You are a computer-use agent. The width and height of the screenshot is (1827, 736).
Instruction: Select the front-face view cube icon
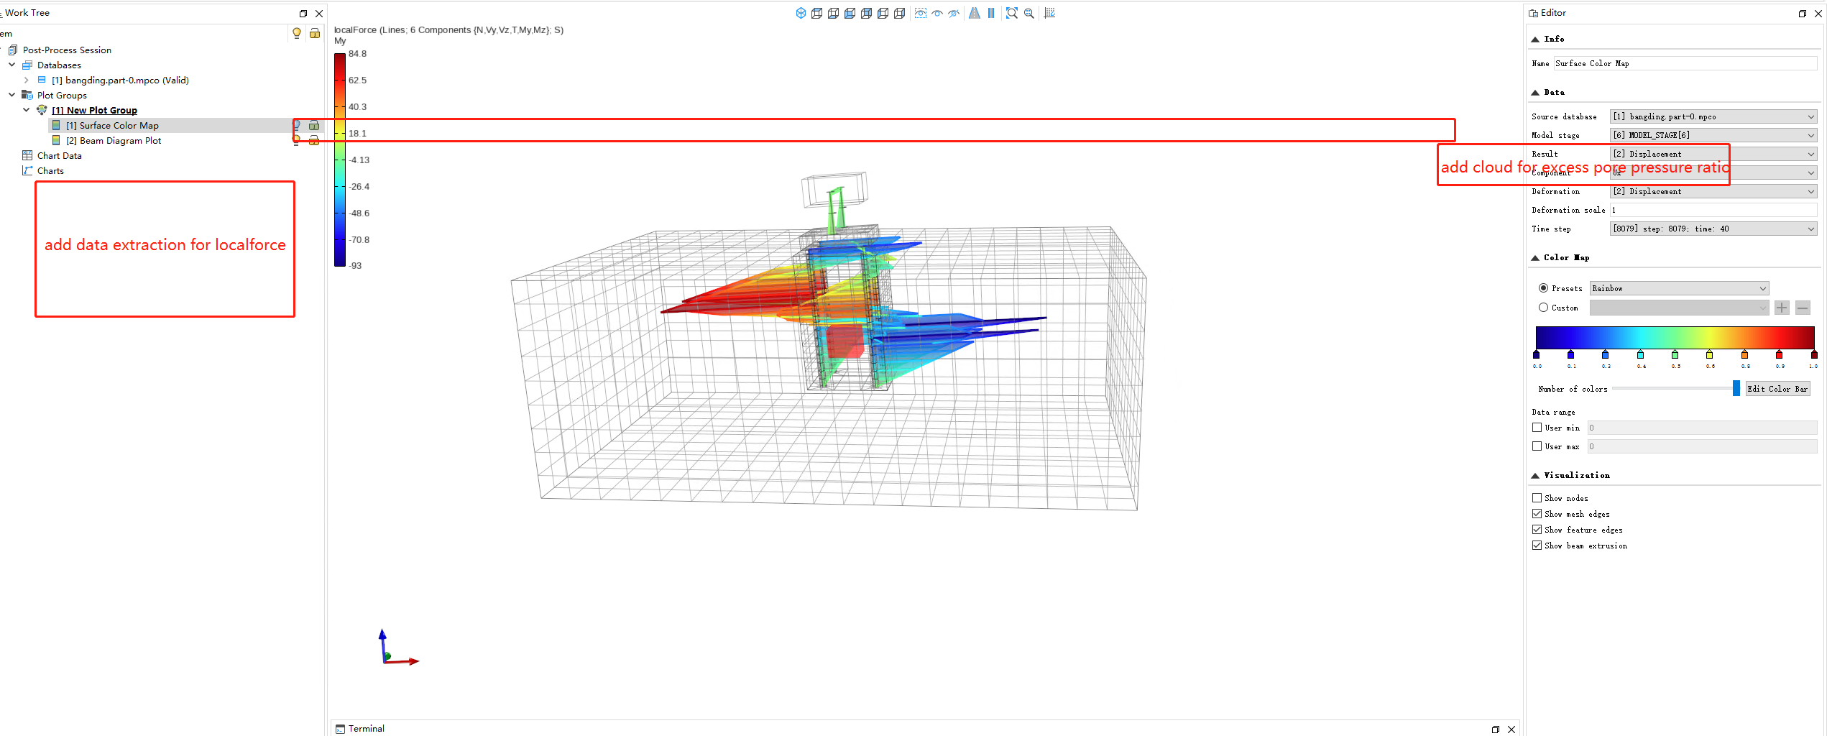click(x=850, y=13)
